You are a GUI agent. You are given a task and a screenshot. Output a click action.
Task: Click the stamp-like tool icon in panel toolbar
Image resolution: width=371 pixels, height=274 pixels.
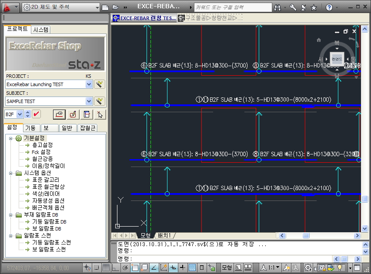point(59,114)
